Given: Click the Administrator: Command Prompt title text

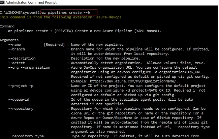Looking at the screenshot, I should pyautogui.click(x=31, y=2).
